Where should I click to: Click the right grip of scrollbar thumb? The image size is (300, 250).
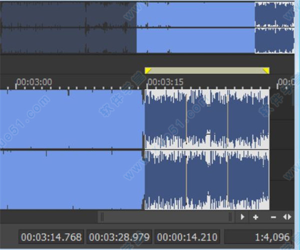pyautogui.click(x=230, y=217)
